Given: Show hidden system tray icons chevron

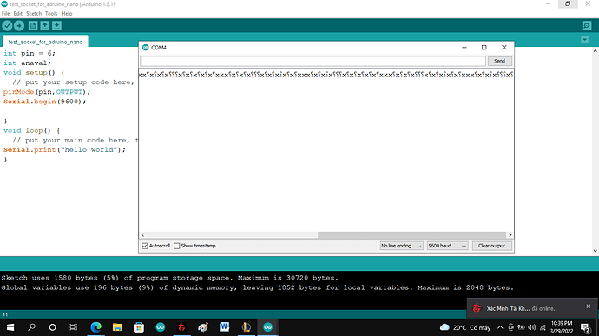Looking at the screenshot, I should click(500, 327).
